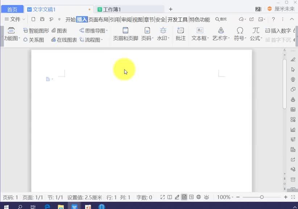
Task: Open the 图表 chart insert tool
Action: click(61, 30)
